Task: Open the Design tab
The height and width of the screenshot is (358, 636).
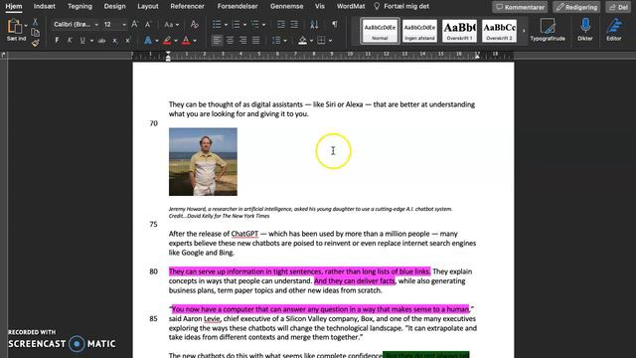Action: tap(115, 6)
